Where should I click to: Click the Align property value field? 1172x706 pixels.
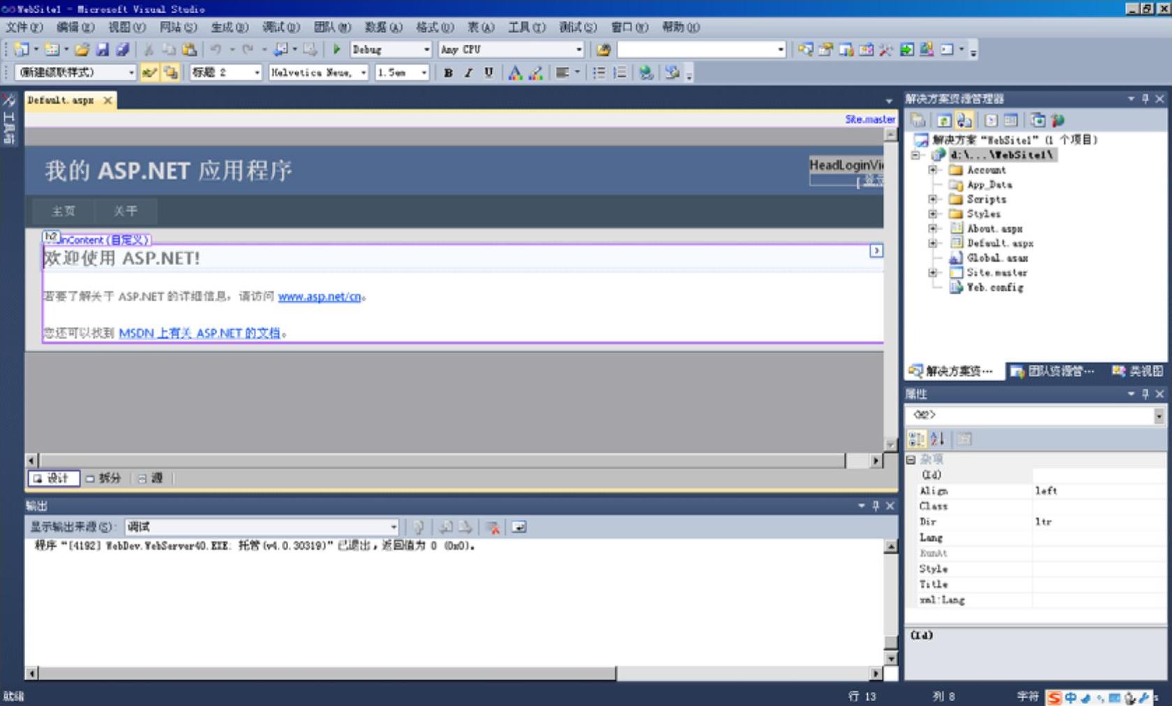[1095, 491]
